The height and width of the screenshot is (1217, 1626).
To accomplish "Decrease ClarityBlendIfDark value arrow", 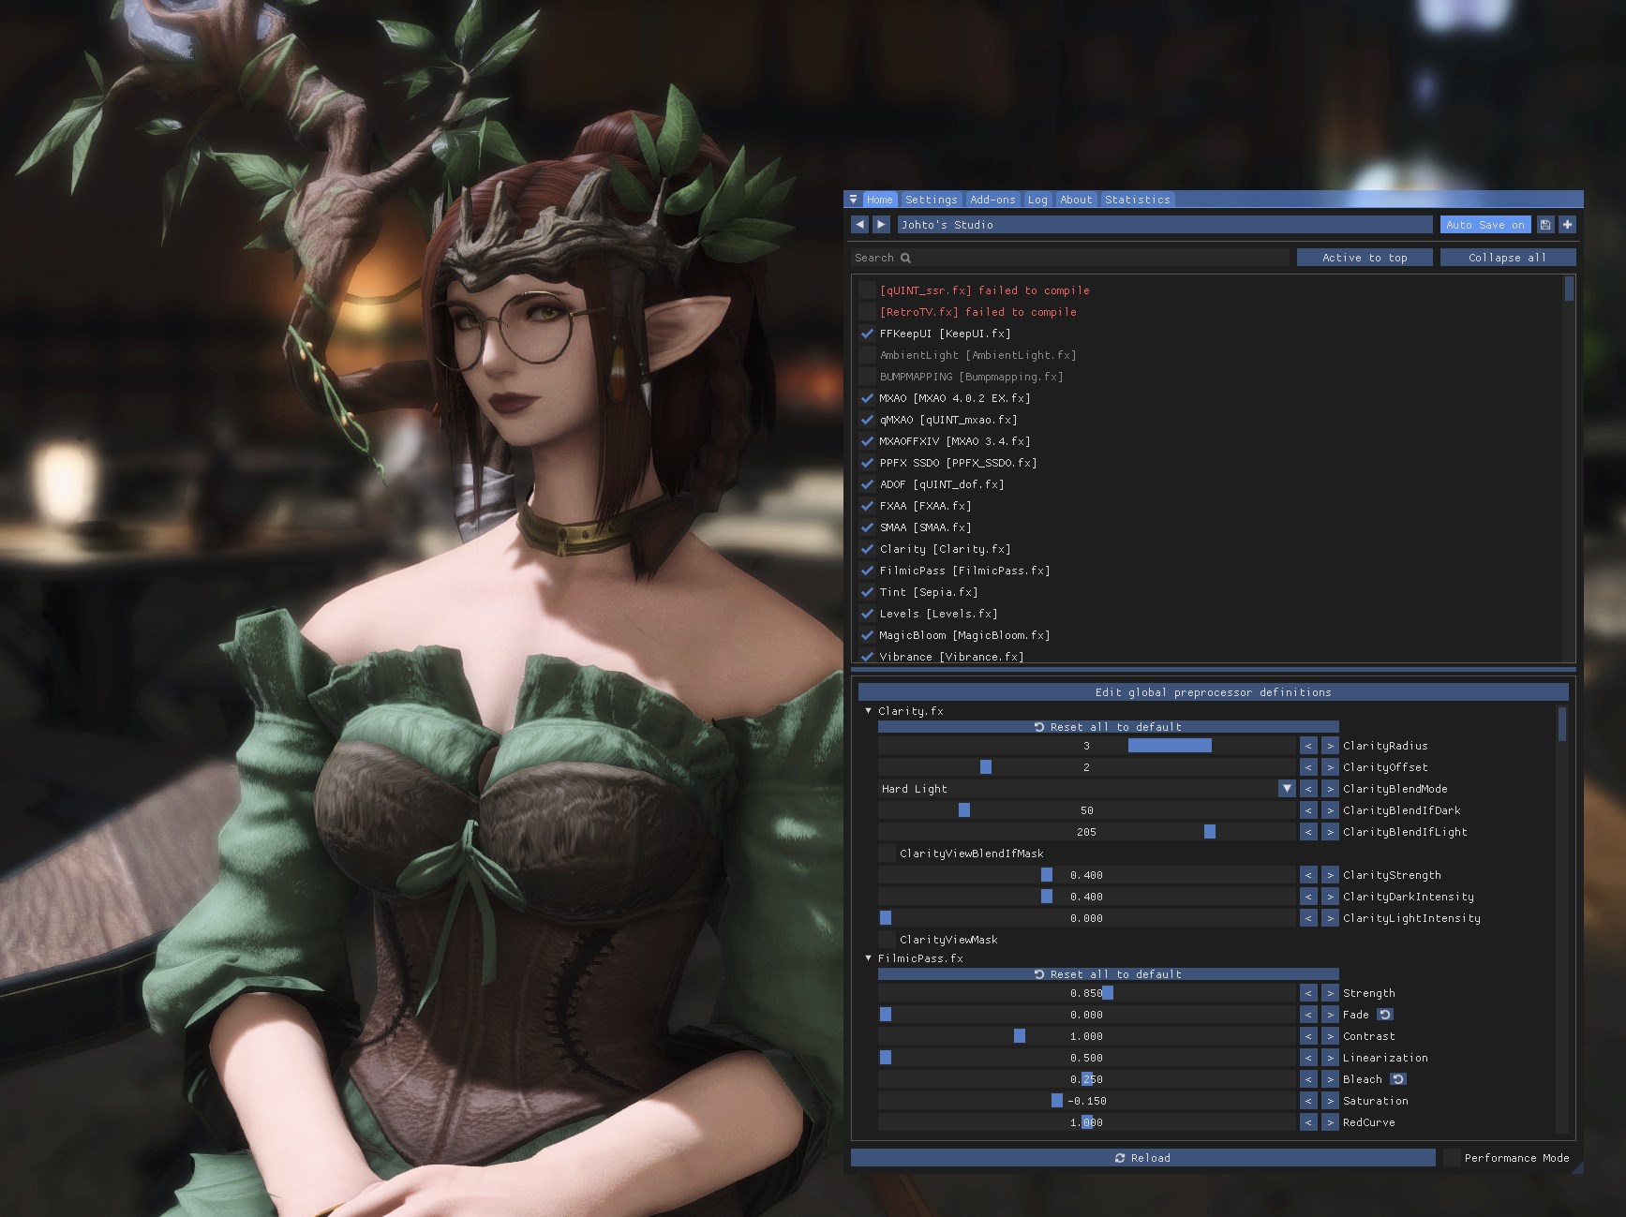I will [x=1308, y=810].
